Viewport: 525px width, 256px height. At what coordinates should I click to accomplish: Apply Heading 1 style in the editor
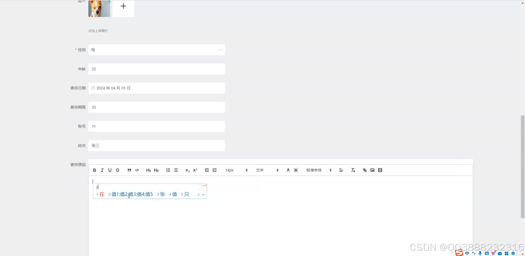[148, 170]
